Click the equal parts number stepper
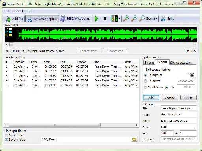Screen dimensions: 202x151 [192, 75]
